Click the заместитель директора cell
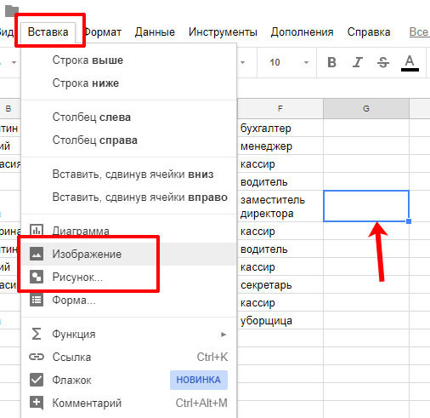 click(x=280, y=206)
